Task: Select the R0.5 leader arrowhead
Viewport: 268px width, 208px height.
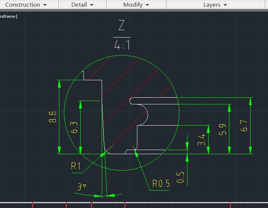Action: coord(136,153)
